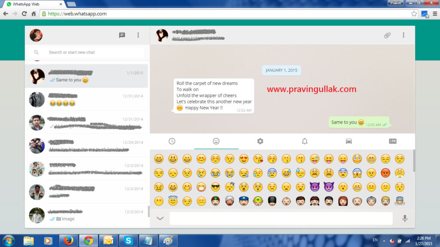Image resolution: width=440 pixels, height=247 pixels.
Task: Insert sleeping zzz face emoji
Action: click(229, 187)
